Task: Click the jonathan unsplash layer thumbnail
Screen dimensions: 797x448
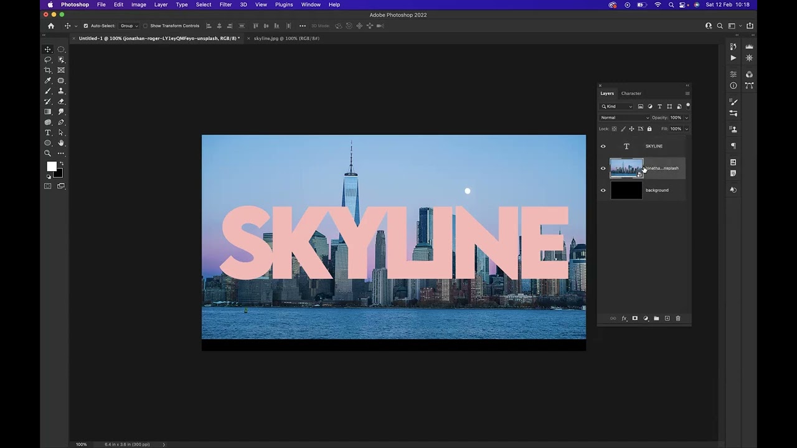Action: (x=626, y=168)
